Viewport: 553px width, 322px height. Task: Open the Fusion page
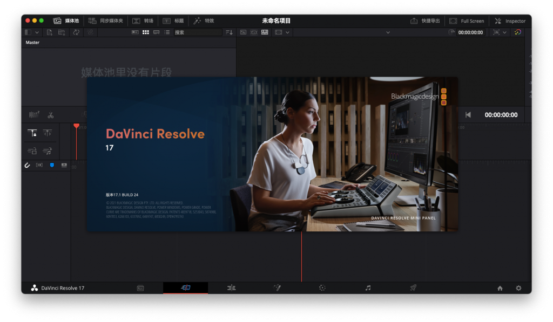click(277, 288)
